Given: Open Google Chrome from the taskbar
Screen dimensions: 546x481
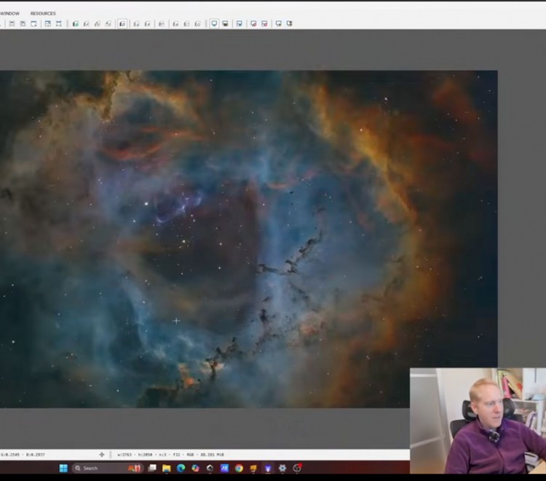Looking at the screenshot, I should click(x=239, y=468).
